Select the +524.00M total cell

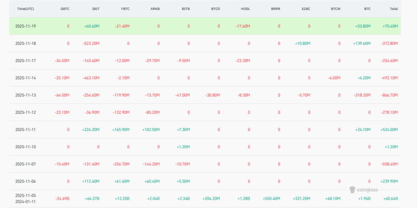pyautogui.click(x=390, y=129)
